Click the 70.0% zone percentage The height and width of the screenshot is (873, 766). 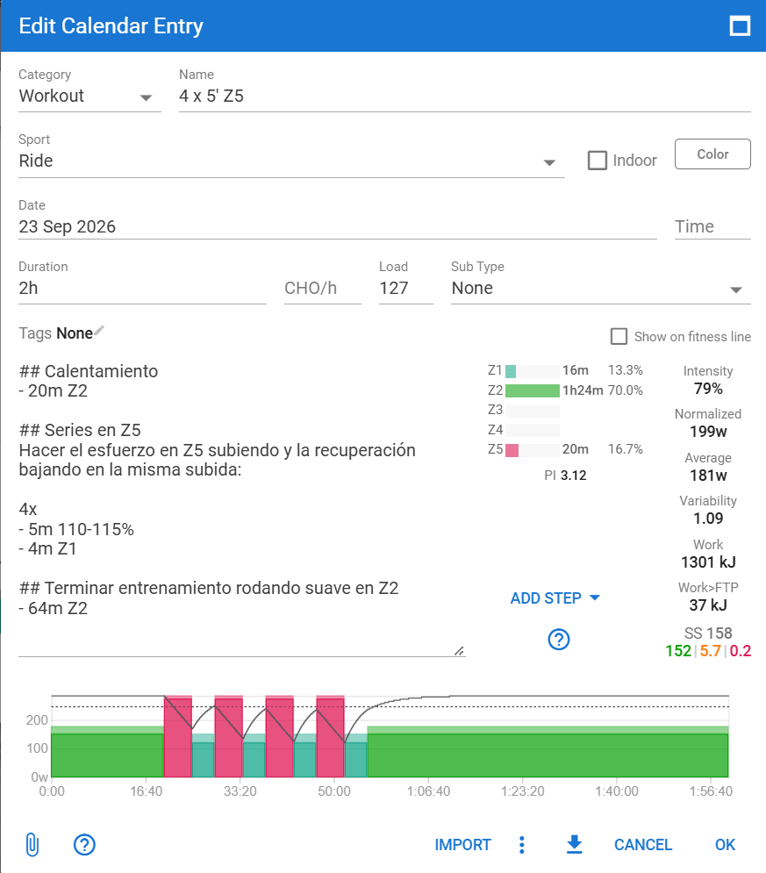pos(625,390)
